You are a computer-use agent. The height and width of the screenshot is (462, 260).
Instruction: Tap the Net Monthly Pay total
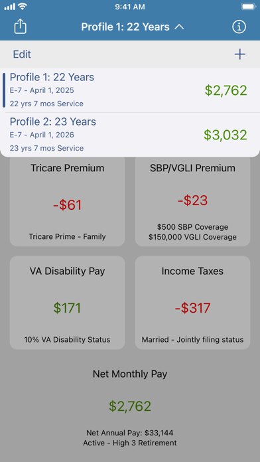[130, 406]
